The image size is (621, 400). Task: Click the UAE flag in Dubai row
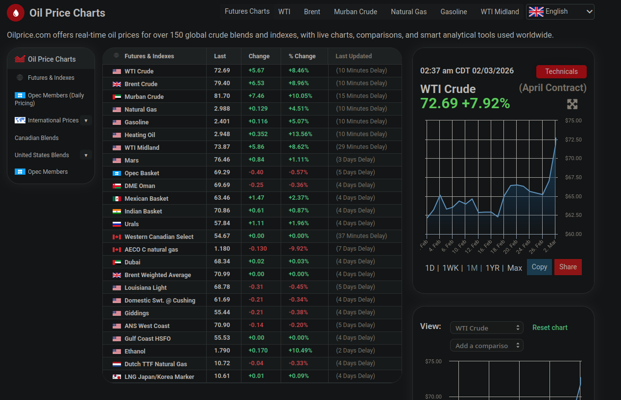coord(117,262)
